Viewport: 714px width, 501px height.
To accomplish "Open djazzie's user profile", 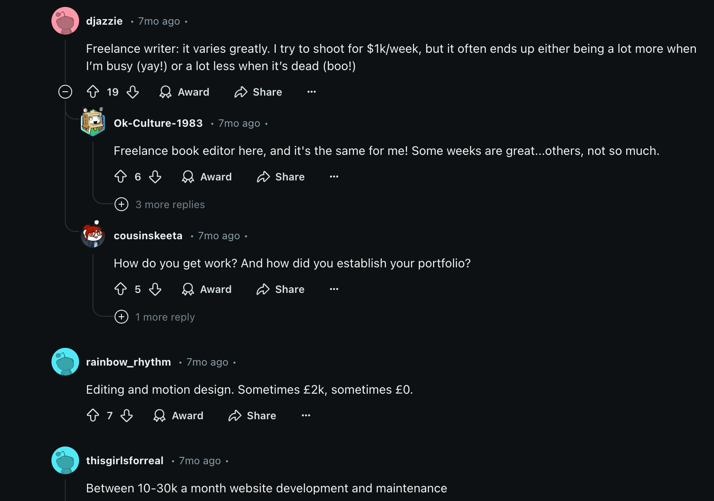I will 104,21.
